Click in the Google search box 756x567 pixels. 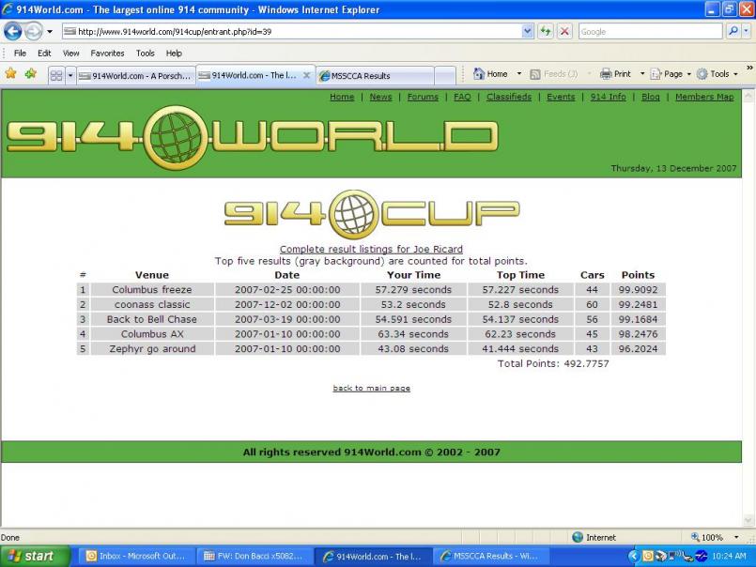(648, 31)
